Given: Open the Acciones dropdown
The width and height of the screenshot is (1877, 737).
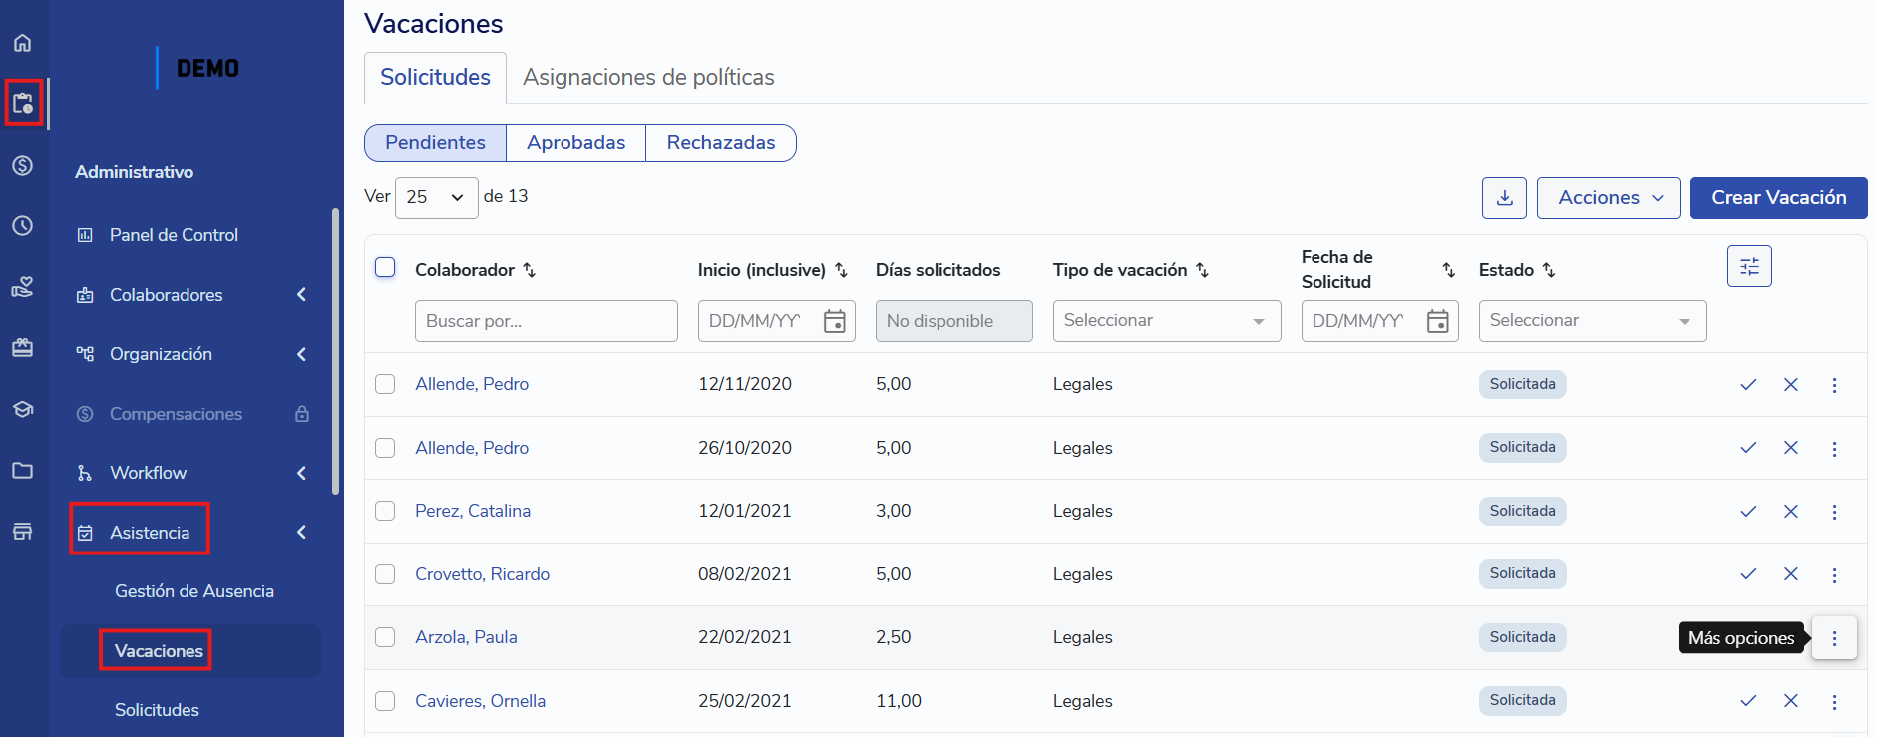Looking at the screenshot, I should pyautogui.click(x=1608, y=197).
